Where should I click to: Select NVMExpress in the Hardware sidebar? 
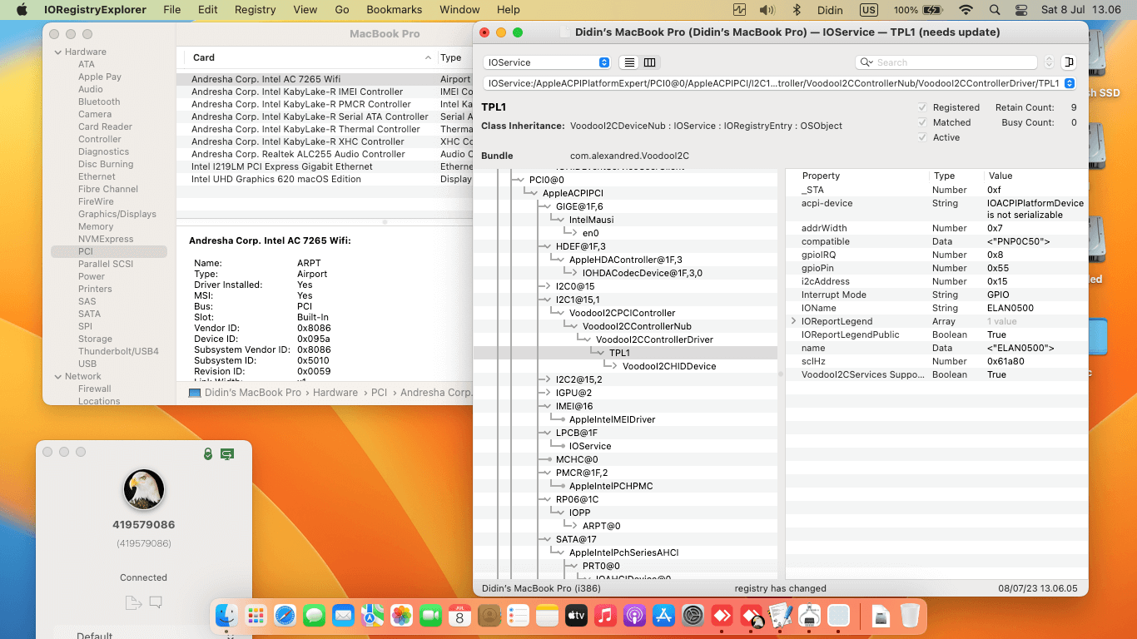pyautogui.click(x=105, y=239)
